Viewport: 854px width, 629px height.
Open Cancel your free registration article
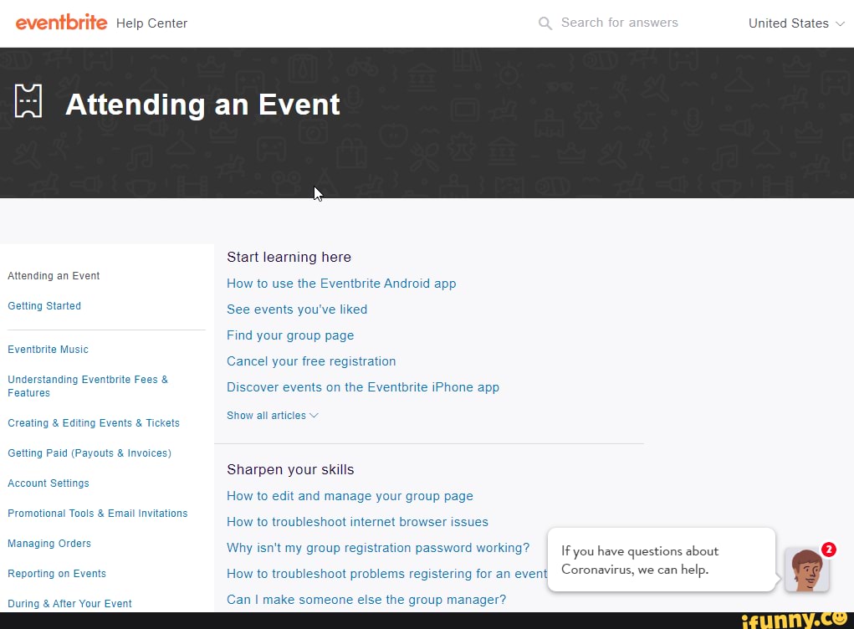(311, 361)
